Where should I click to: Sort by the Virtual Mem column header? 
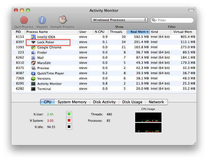(183, 32)
